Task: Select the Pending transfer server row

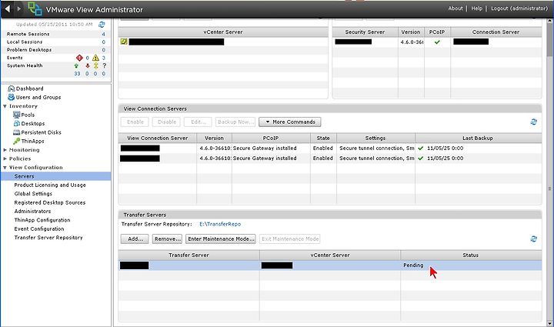Action: [x=330, y=265]
